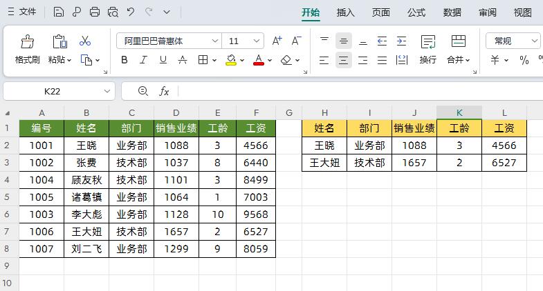Screen dimensions: 543x291
Task: Open the 公式 (Formulas) tab
Action: coord(416,12)
